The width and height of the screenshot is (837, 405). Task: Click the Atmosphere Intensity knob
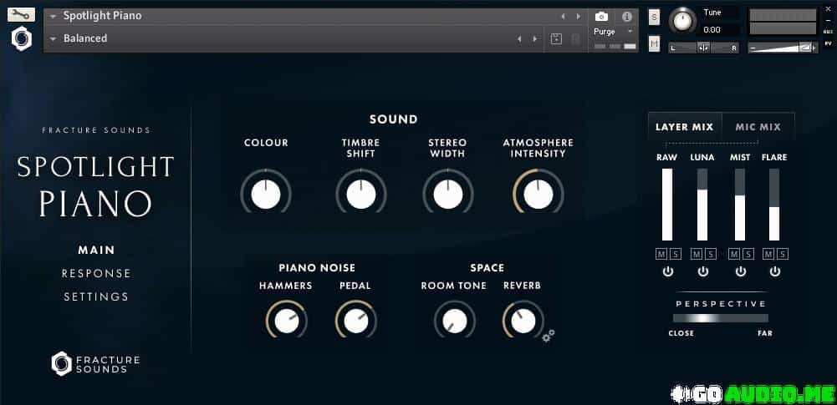(538, 195)
